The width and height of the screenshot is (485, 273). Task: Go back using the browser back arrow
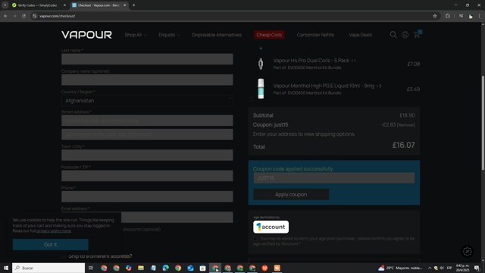5,16
